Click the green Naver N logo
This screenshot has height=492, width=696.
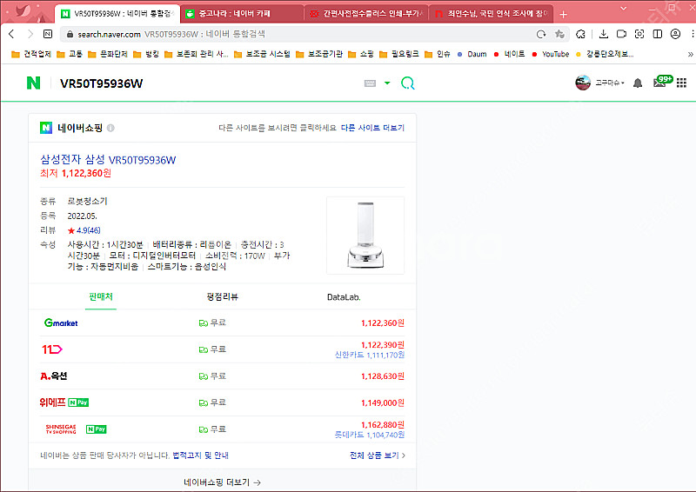coord(33,83)
